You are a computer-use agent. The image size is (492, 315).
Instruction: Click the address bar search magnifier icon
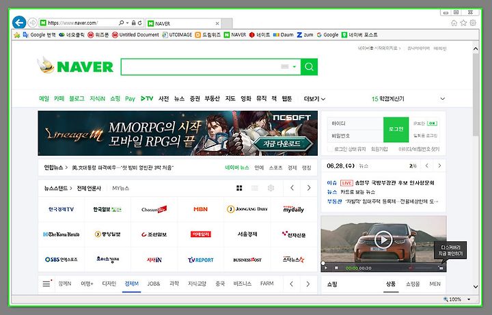(x=121, y=23)
